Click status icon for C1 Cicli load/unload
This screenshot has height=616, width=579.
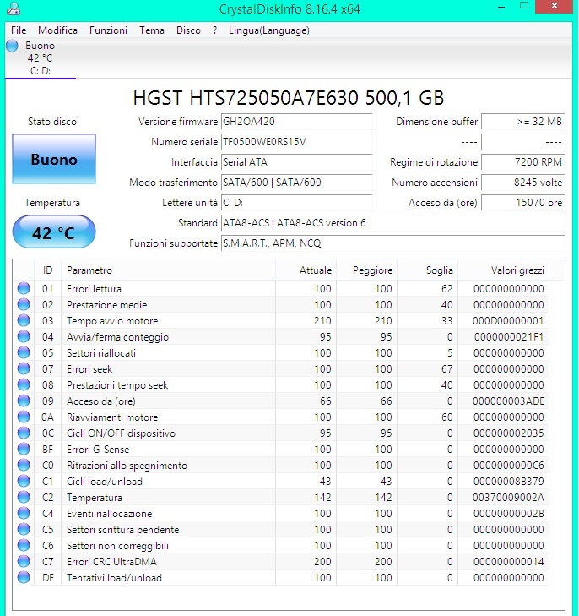click(24, 482)
